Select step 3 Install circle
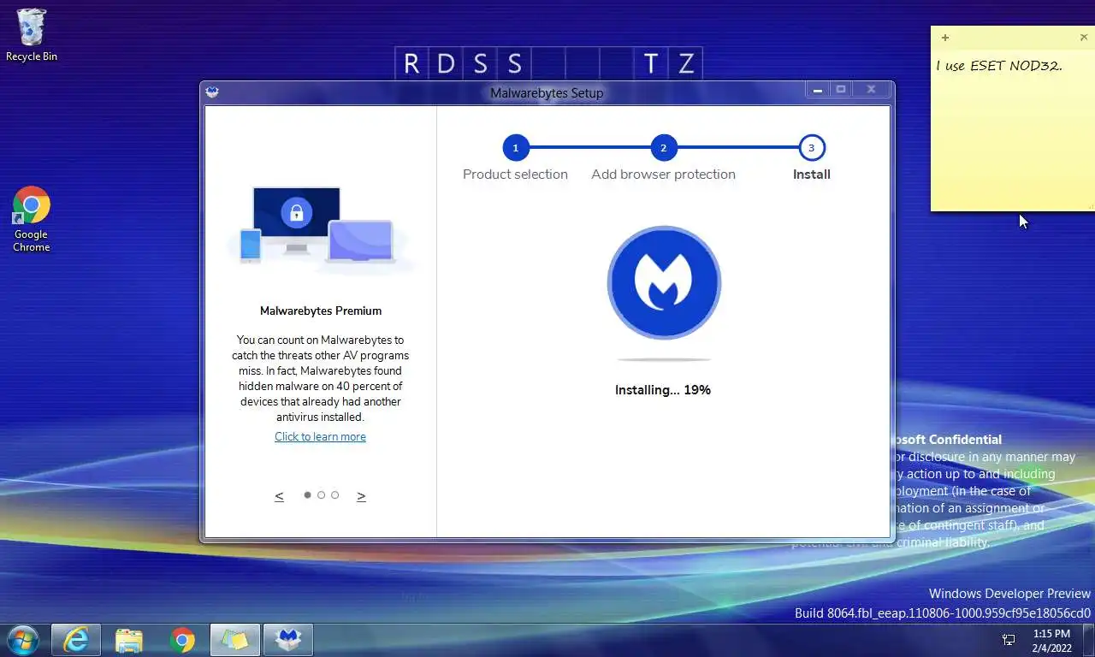The image size is (1095, 657). [811, 148]
